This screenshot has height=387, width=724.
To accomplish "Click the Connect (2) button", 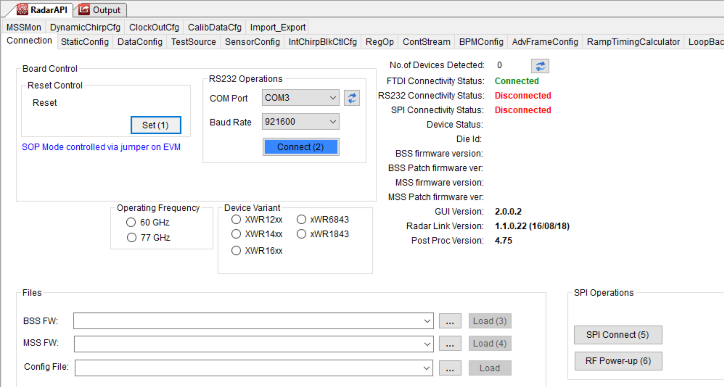I will [301, 147].
